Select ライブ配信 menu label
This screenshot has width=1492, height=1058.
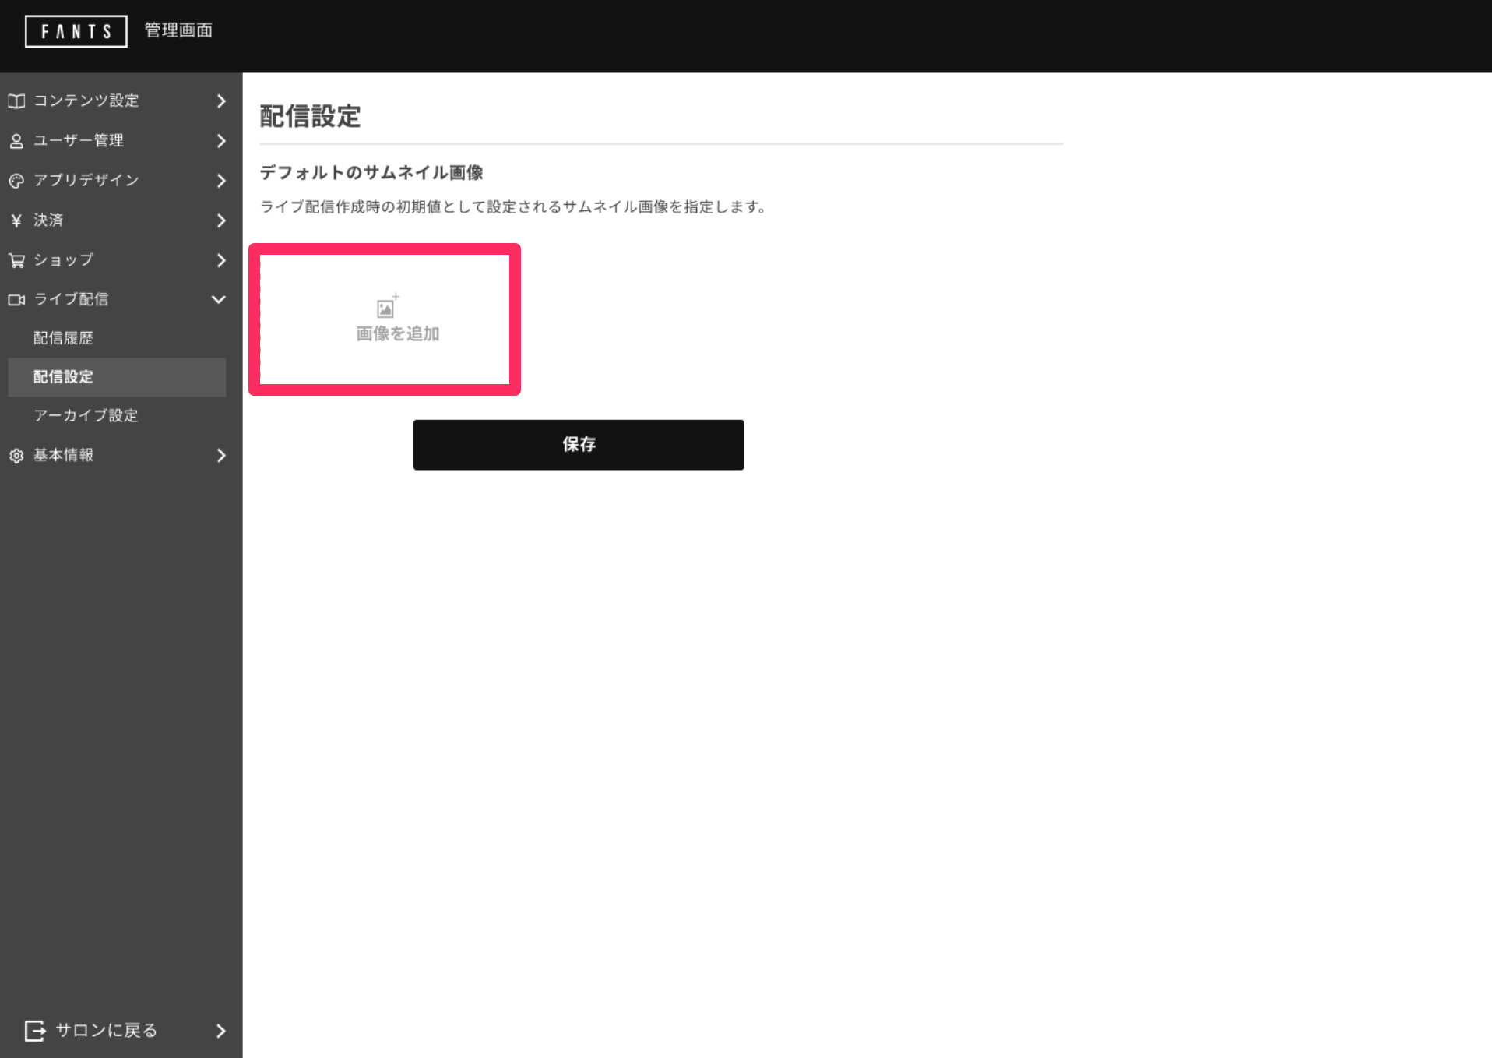pyautogui.click(x=71, y=299)
